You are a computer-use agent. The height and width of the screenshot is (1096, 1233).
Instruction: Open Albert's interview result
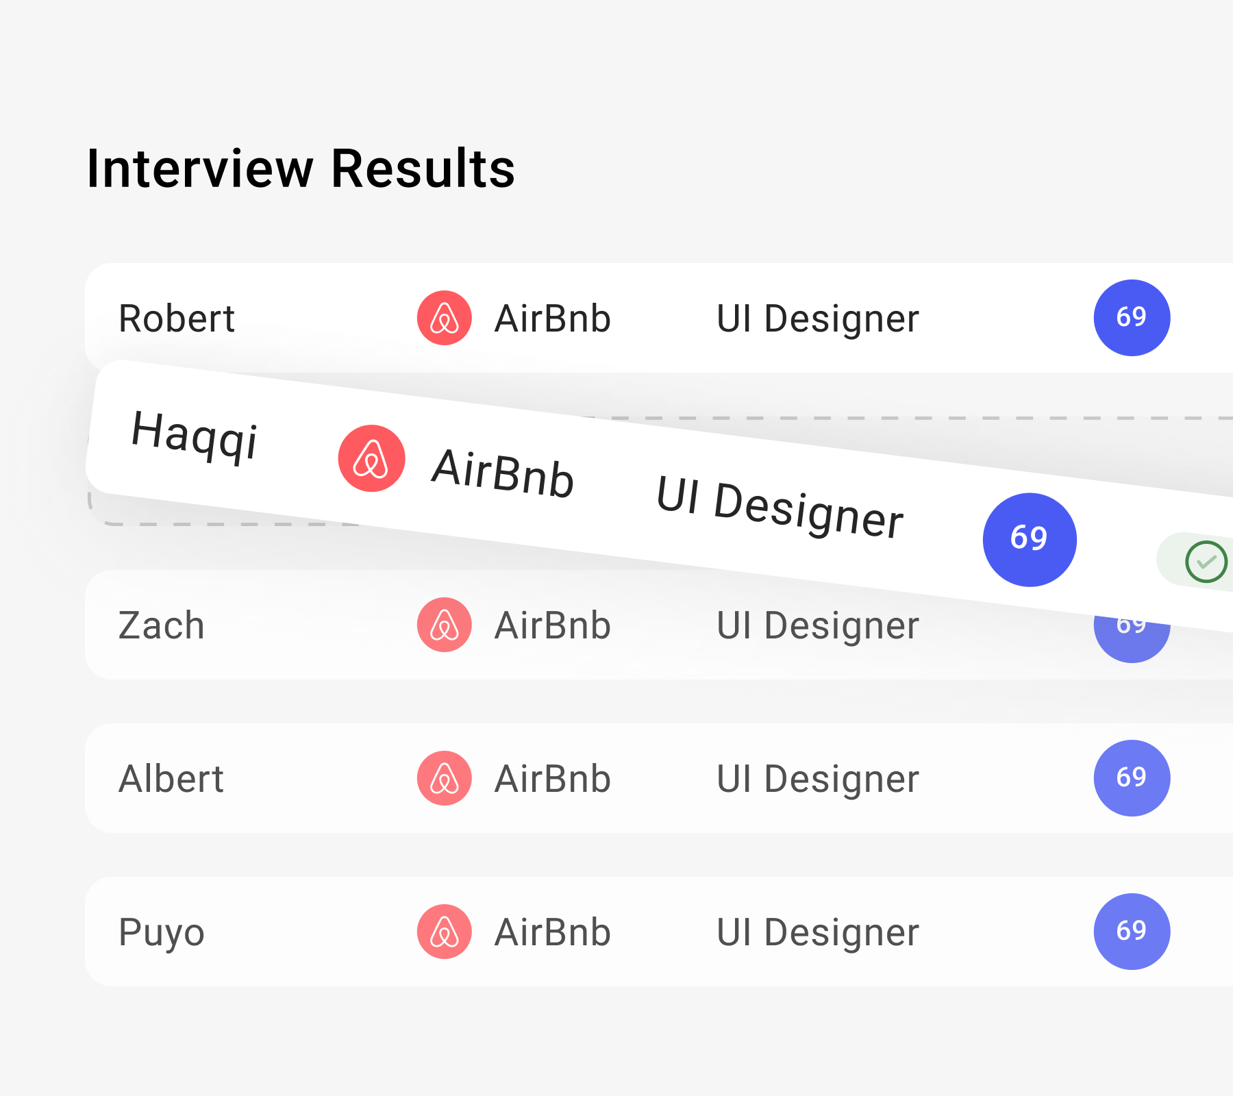coord(171,780)
